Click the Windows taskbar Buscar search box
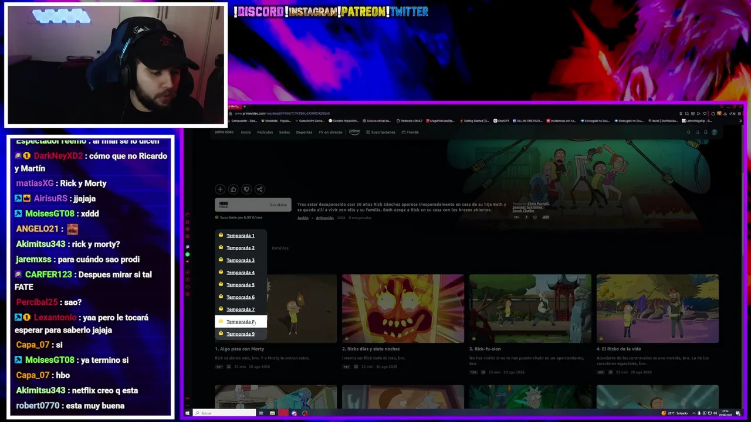The width and height of the screenshot is (751, 422). click(225, 413)
